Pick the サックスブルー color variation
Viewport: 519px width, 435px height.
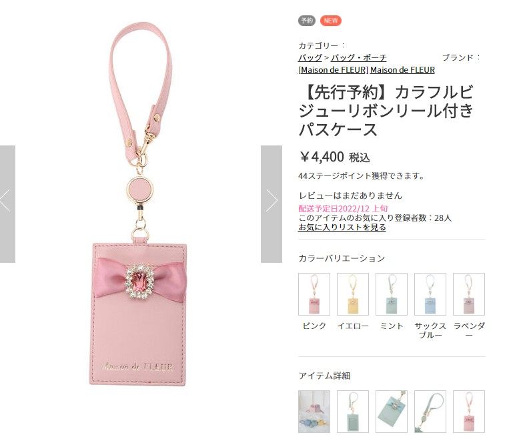[x=430, y=294]
